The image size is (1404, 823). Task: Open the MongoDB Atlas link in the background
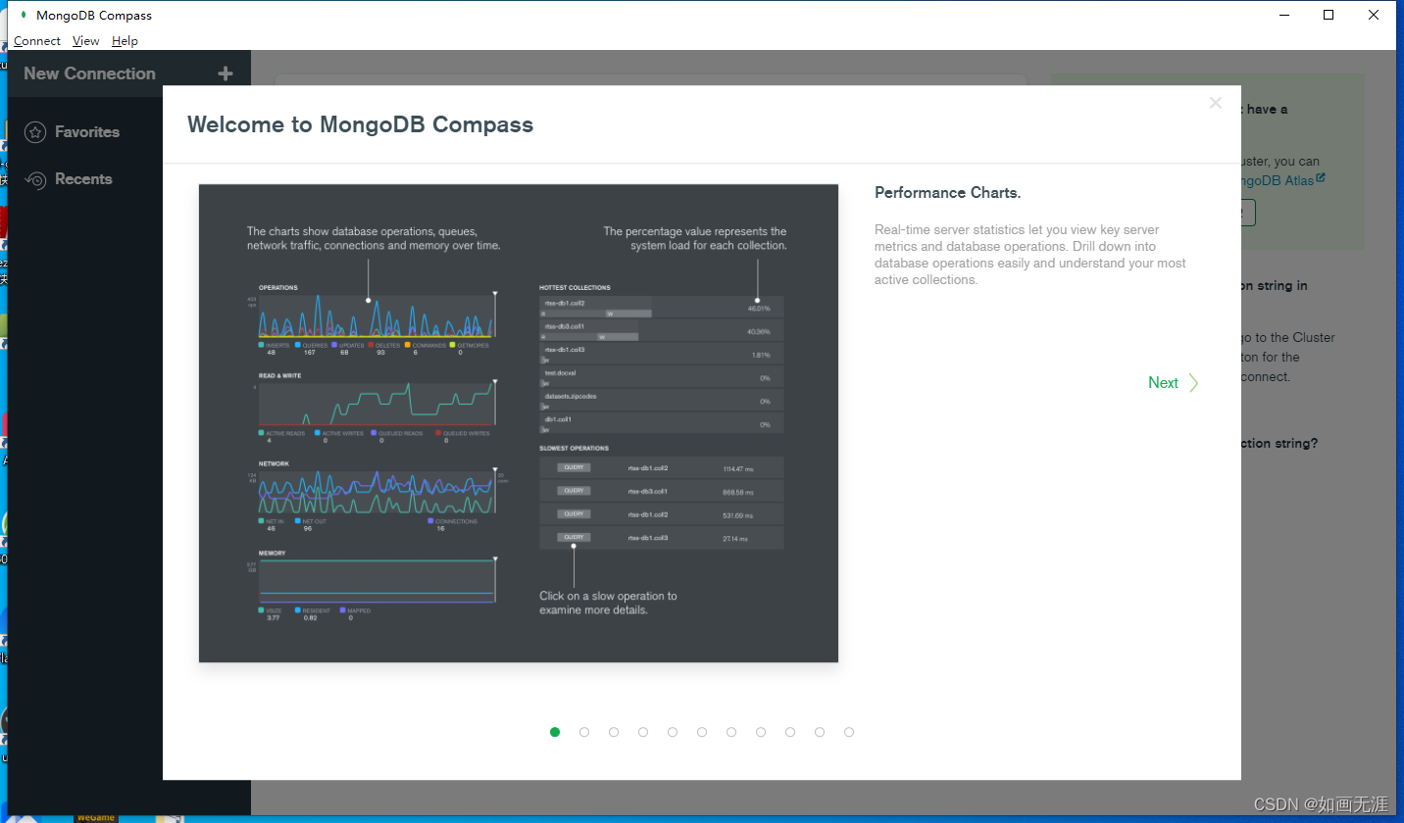(x=1282, y=180)
